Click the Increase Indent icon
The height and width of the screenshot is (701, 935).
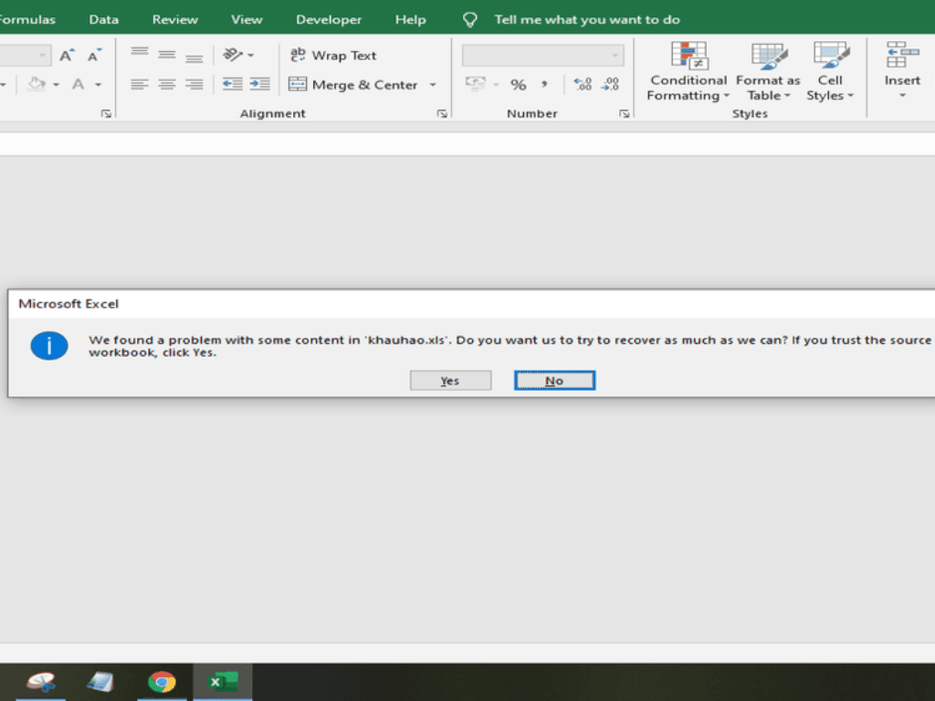point(260,85)
